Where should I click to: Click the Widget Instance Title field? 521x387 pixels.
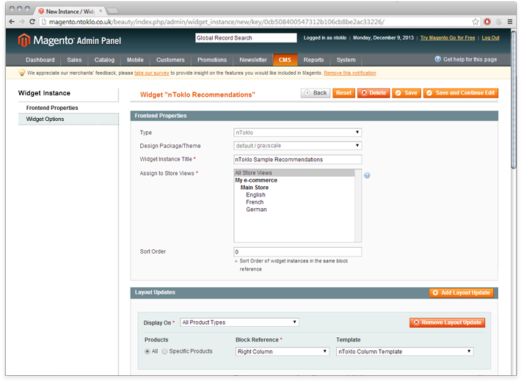(x=297, y=159)
